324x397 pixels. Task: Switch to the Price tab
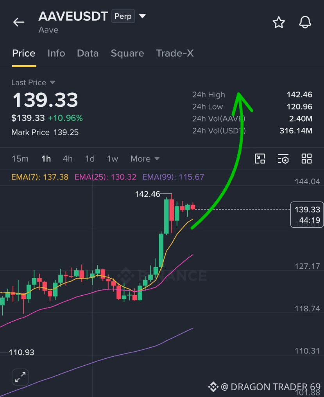pos(24,54)
